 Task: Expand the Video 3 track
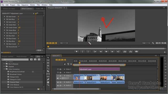pyautogui.click(x=64, y=69)
